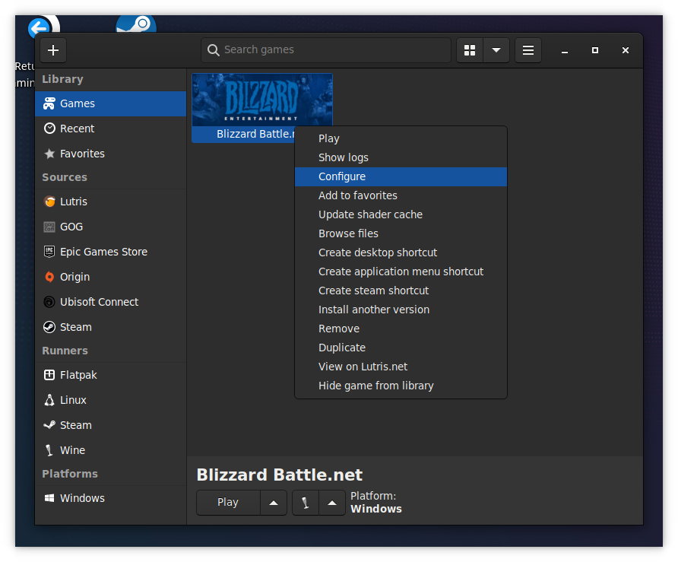Click the Wine glass sidebar icon
Screen dimensions: 678x562
pyautogui.click(x=49, y=450)
